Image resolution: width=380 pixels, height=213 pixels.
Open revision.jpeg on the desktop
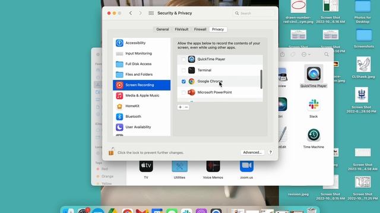pyautogui.click(x=298, y=194)
